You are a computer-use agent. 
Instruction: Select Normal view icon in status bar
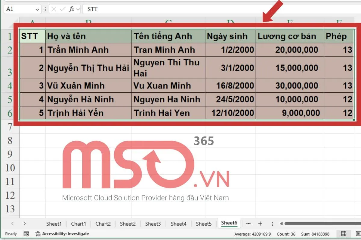coord(343,234)
